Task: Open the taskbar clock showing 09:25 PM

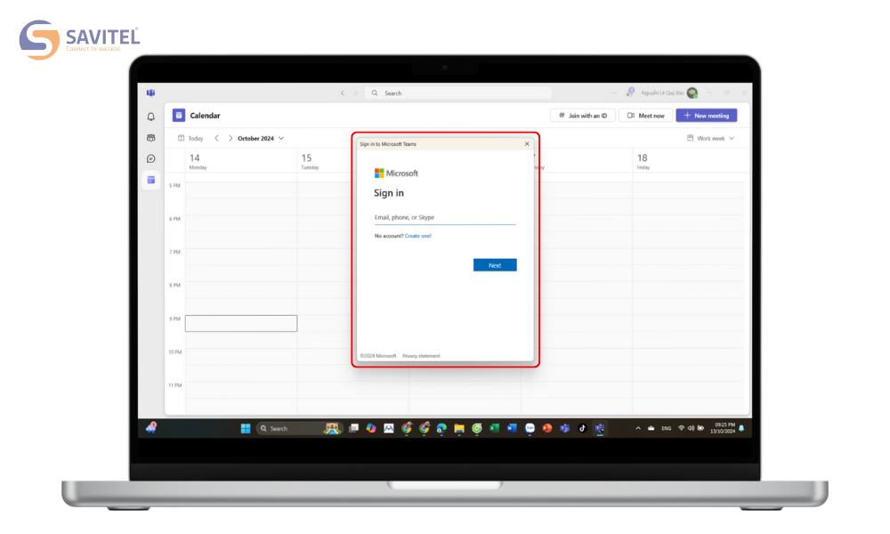Action: (723, 428)
